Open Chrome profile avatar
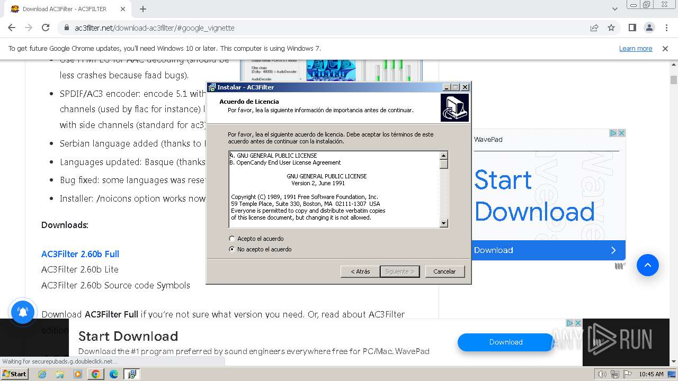 (649, 28)
